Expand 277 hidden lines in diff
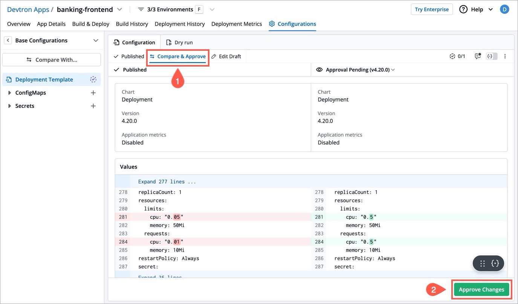This screenshot has width=518, height=304. pyautogui.click(x=167, y=181)
